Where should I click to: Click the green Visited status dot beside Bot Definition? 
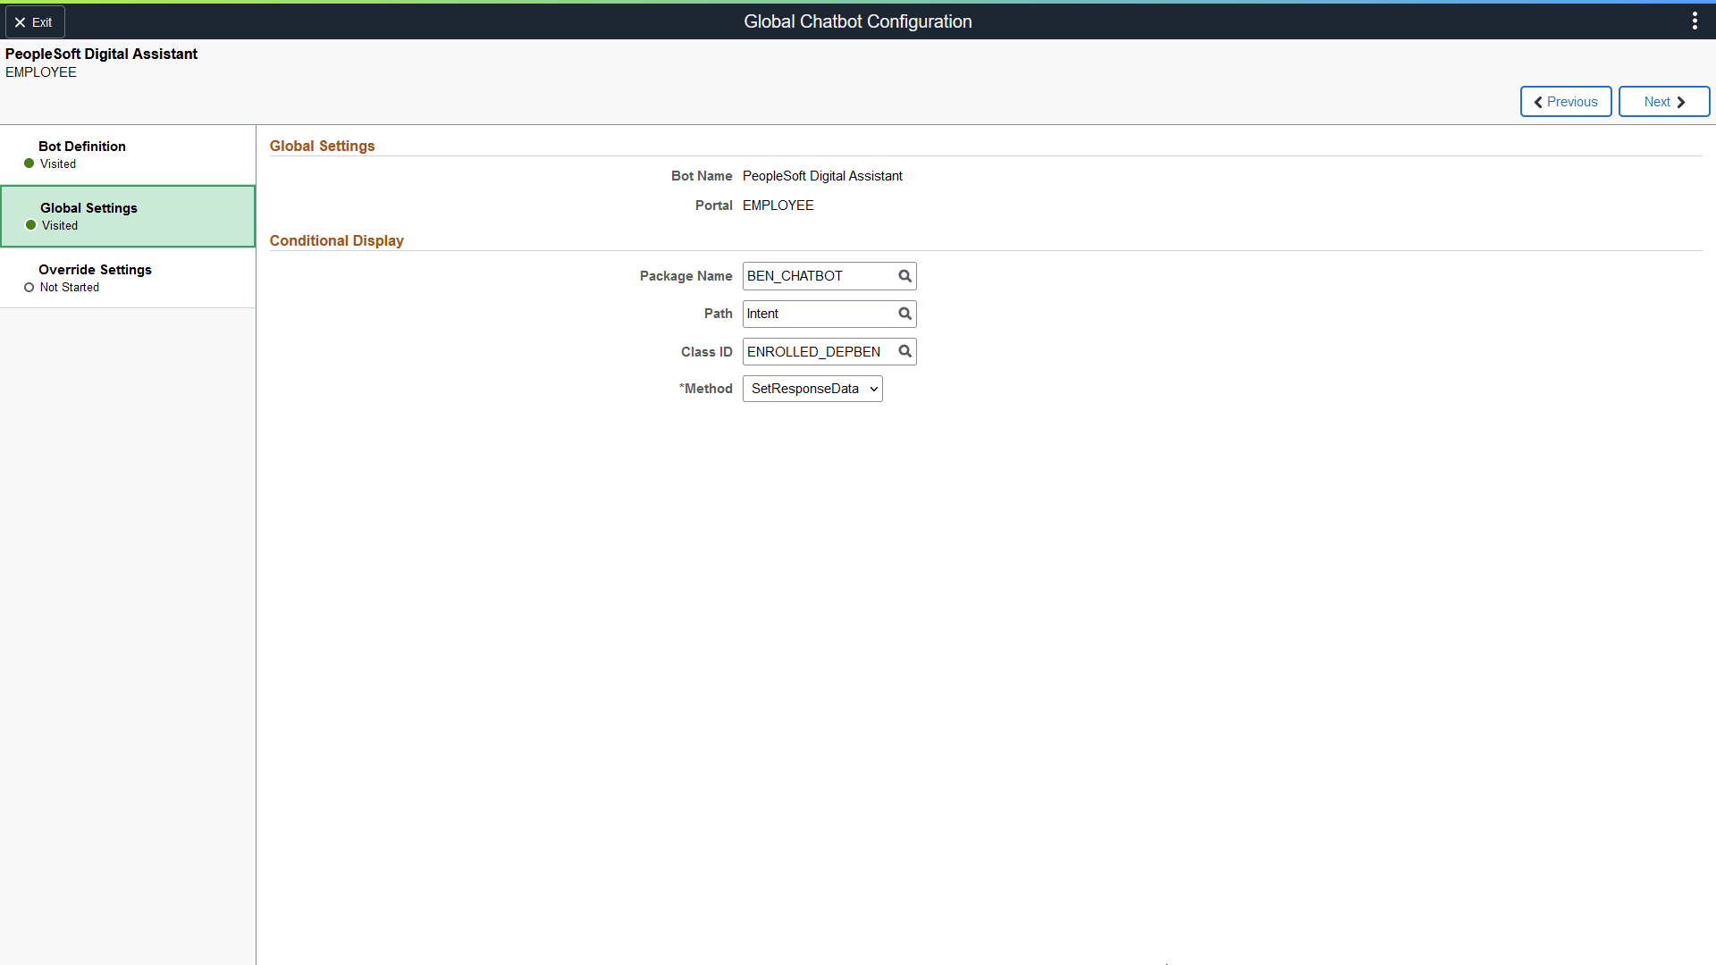(x=28, y=164)
